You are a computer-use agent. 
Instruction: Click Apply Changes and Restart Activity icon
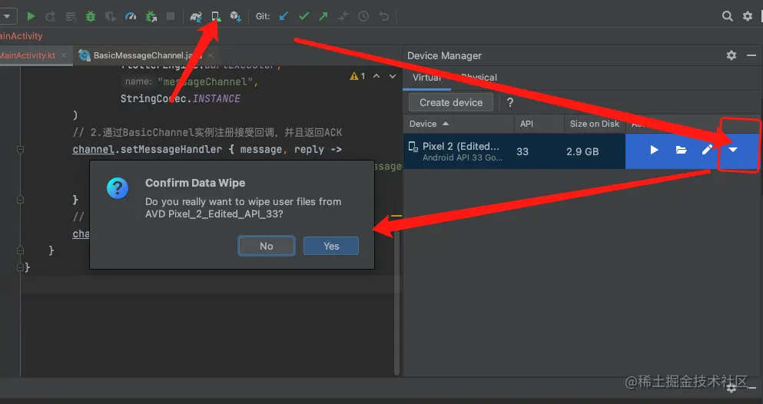point(50,17)
